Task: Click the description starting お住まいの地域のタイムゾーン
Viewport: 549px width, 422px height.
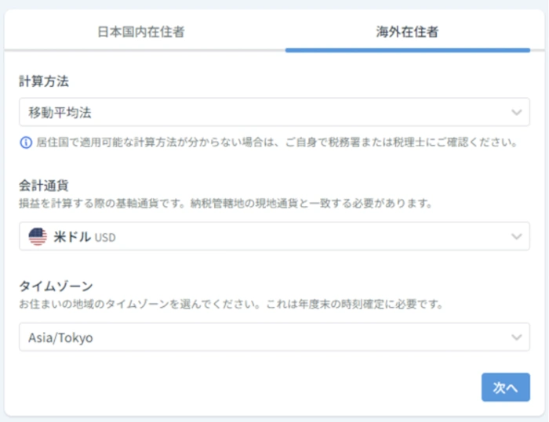Action: [x=231, y=305]
